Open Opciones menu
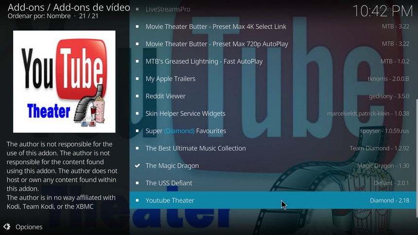Screen dimensions: 418x235 pos(29,227)
